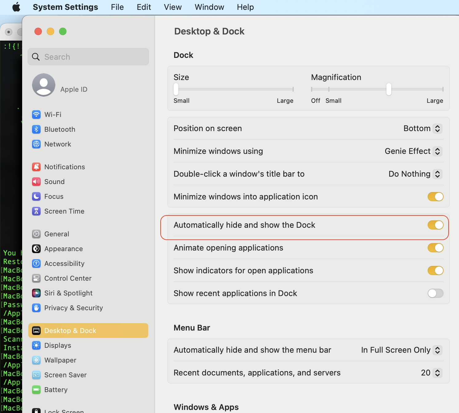Click the Network globe icon
459x413 pixels.
coord(36,144)
